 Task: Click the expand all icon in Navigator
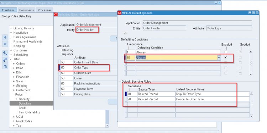pos(5,60)
